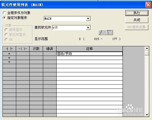Click the up triangle range button
The image size is (152, 120).
102,32
